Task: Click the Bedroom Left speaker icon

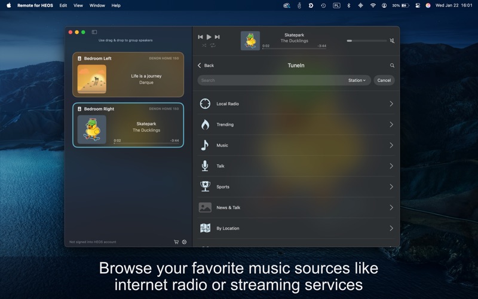Action: tap(79, 58)
